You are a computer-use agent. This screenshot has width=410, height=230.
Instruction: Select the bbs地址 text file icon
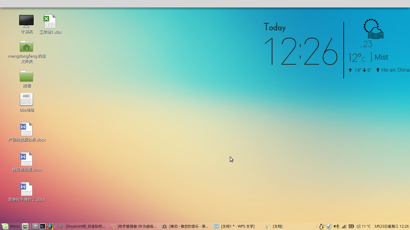coord(26,99)
